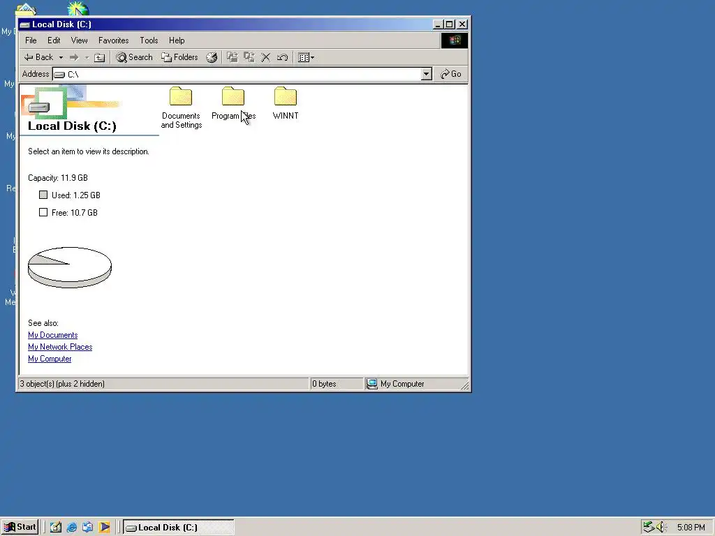Screen dimensions: 715x536
Task: Go back using the Back button
Action: [x=38, y=57]
